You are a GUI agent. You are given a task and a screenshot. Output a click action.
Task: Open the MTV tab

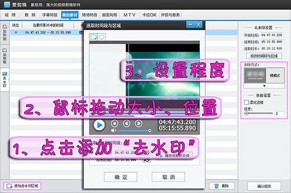click(x=129, y=15)
